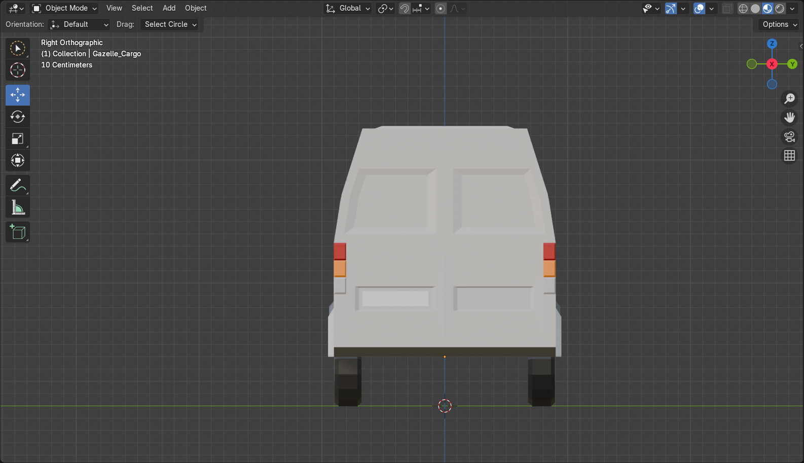The image size is (804, 463).
Task: Click the negative Y axis gizmo circle
Action: [x=752, y=64]
